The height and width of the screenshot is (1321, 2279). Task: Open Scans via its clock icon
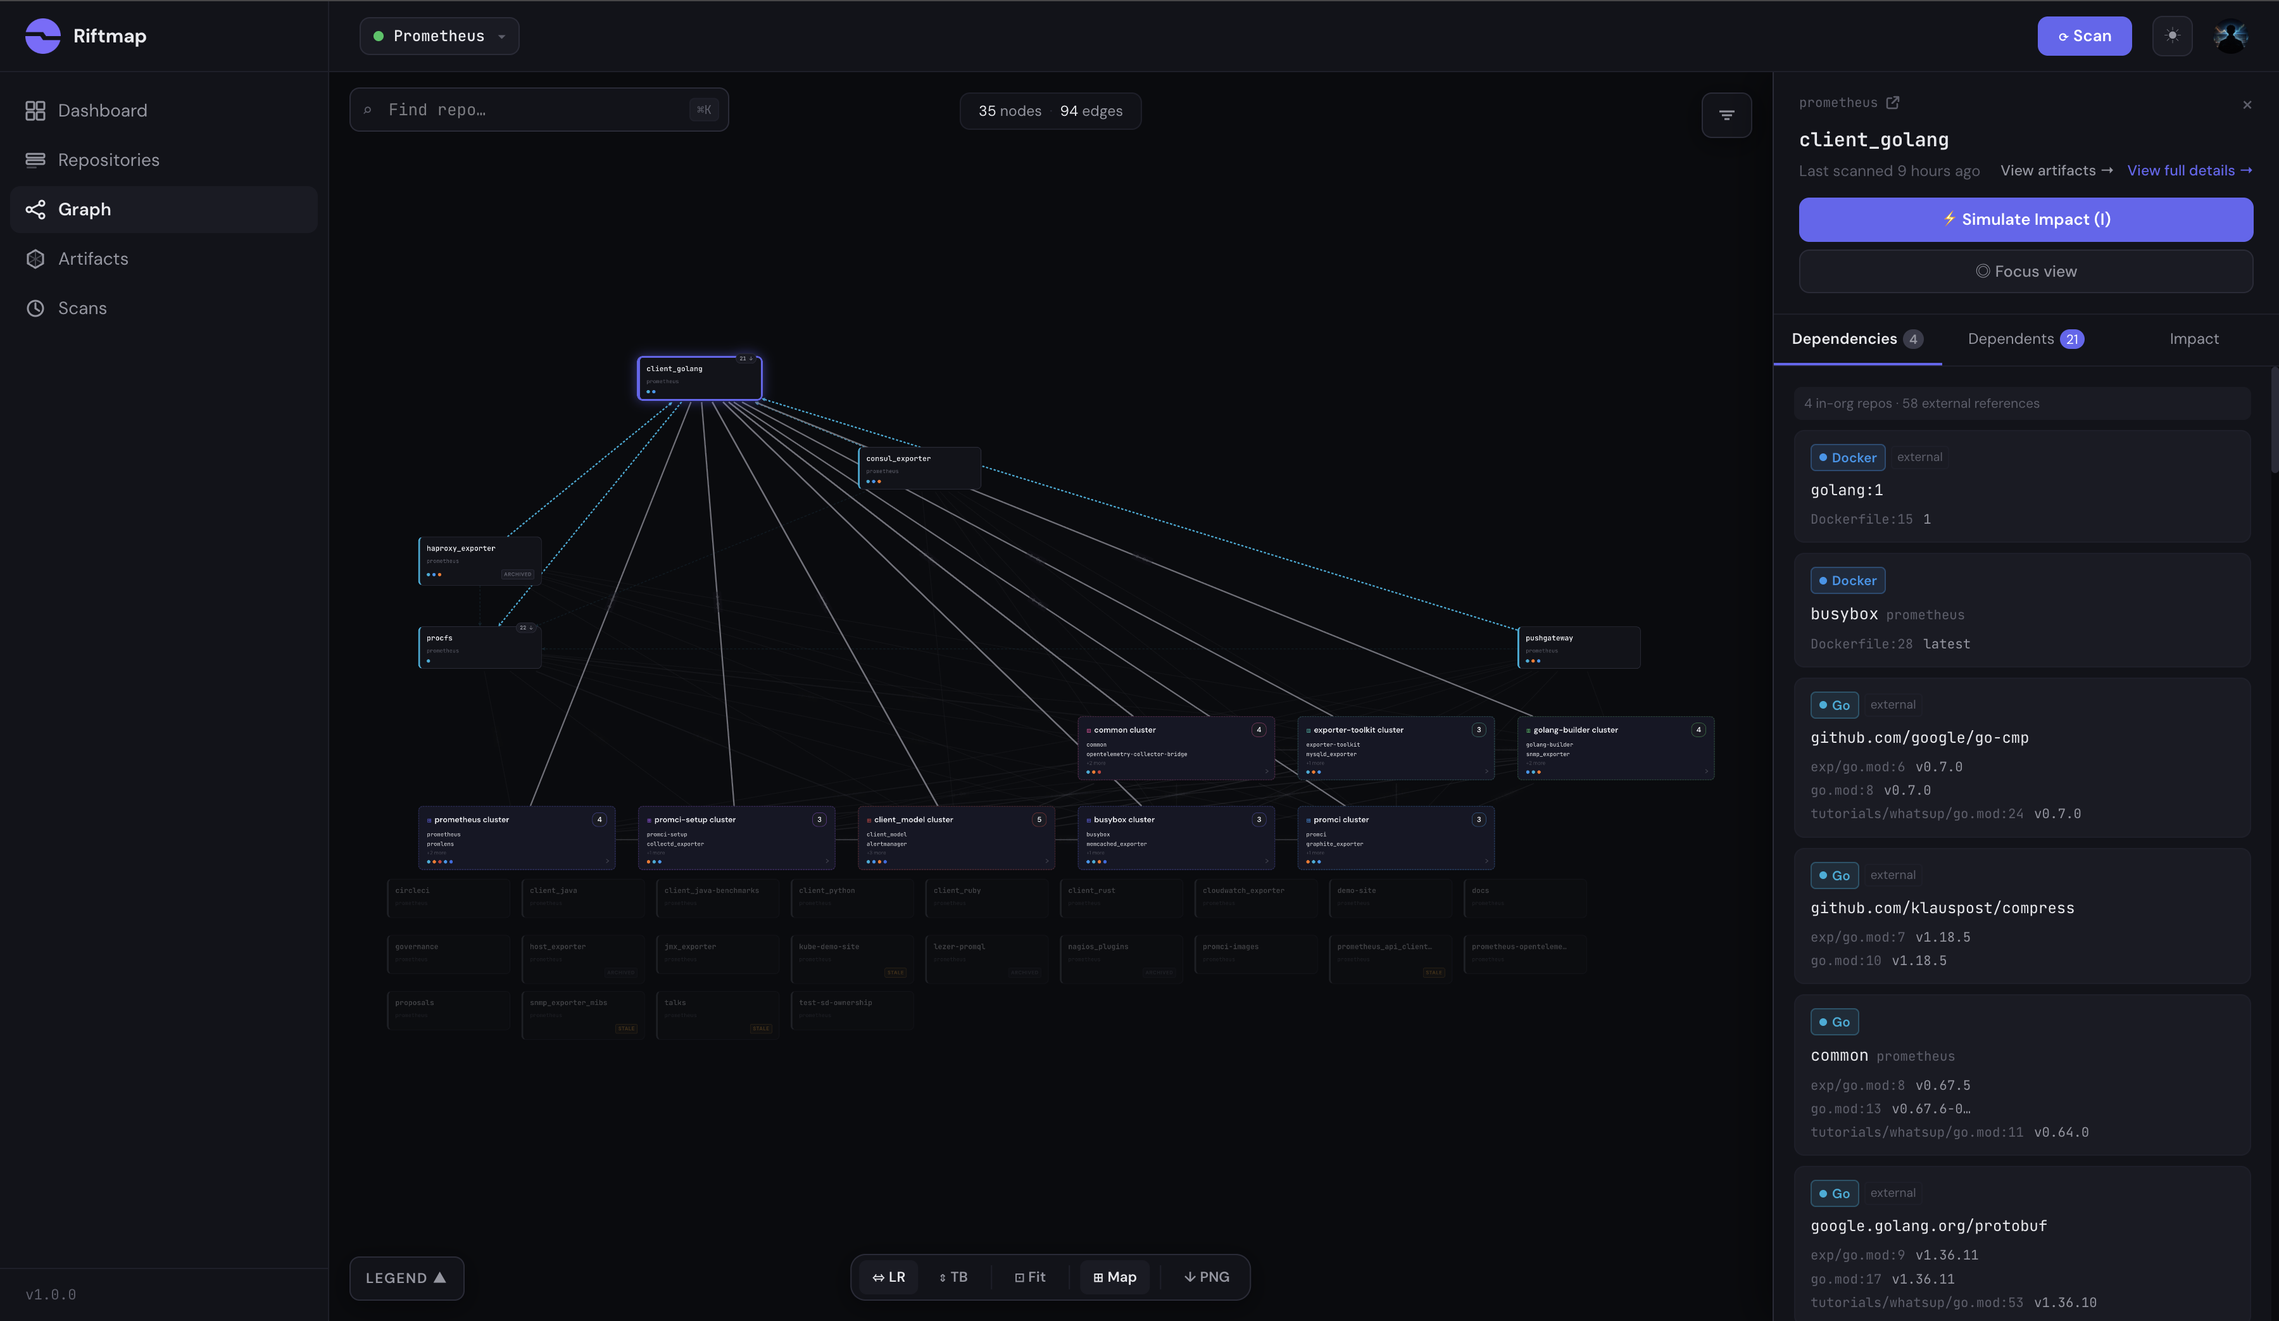click(x=35, y=308)
